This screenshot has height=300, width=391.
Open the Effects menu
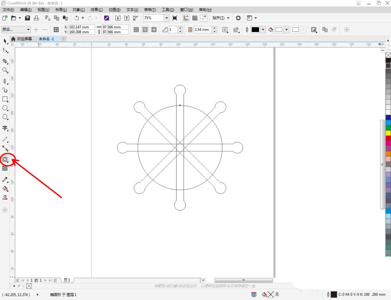point(97,10)
